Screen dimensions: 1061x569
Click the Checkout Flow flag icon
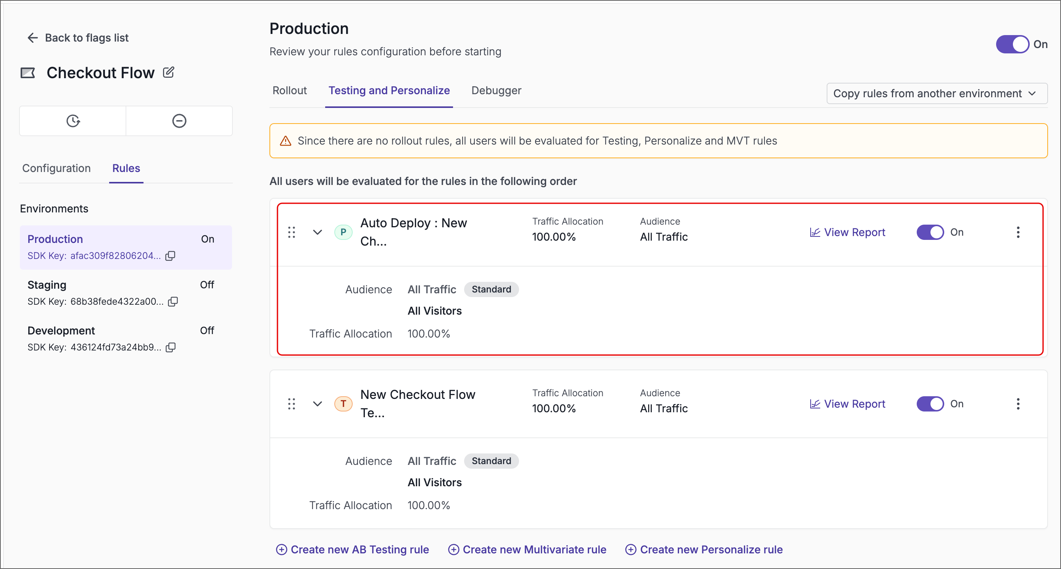(x=27, y=73)
